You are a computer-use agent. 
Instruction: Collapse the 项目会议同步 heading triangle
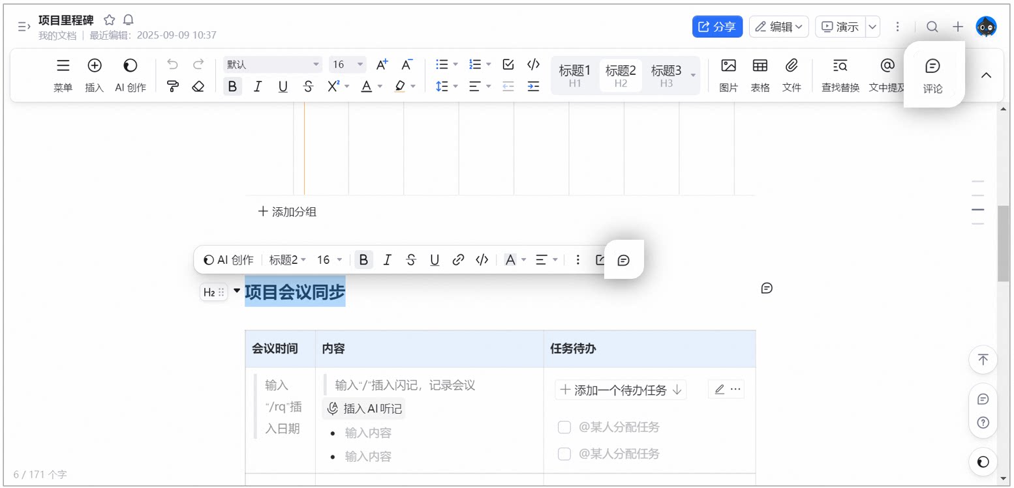(237, 291)
